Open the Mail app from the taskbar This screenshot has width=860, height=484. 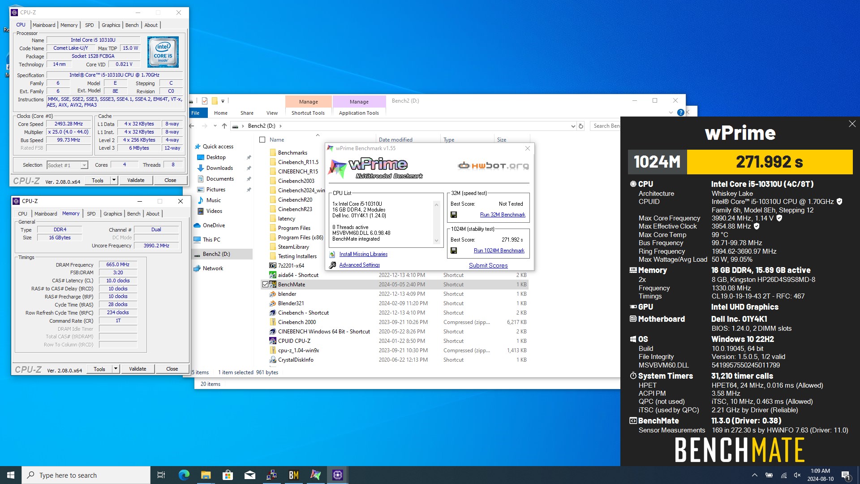click(250, 475)
